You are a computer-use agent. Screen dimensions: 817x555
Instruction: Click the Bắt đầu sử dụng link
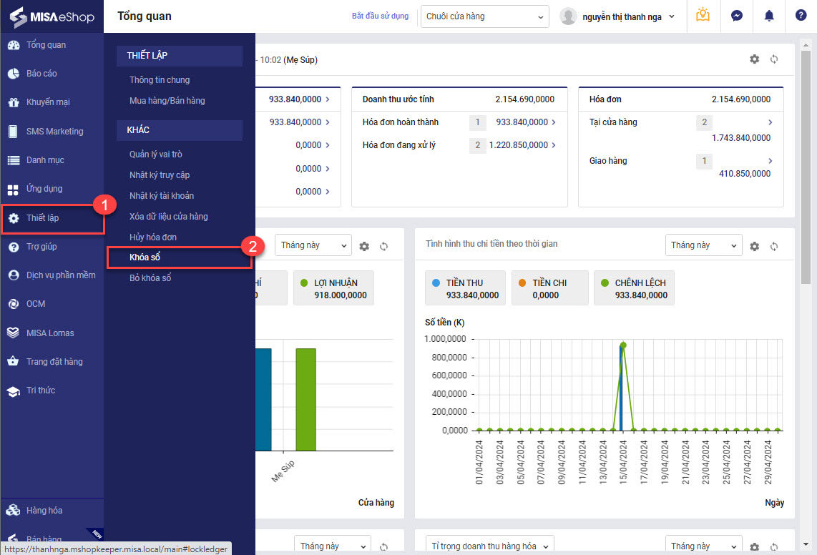coord(380,16)
